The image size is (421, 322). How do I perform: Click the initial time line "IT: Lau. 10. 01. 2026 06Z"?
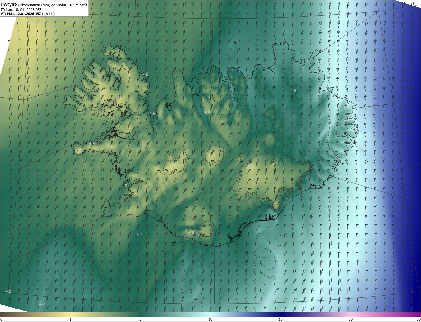(21, 9)
